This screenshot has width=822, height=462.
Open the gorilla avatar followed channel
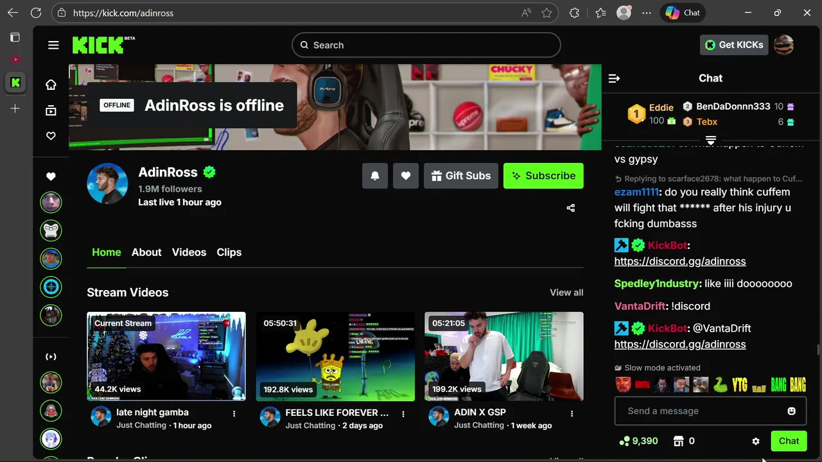(51, 230)
